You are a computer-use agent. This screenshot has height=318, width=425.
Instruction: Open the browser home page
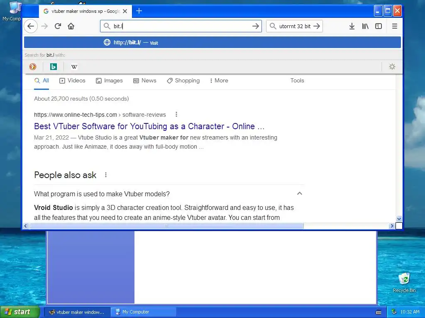(x=71, y=26)
